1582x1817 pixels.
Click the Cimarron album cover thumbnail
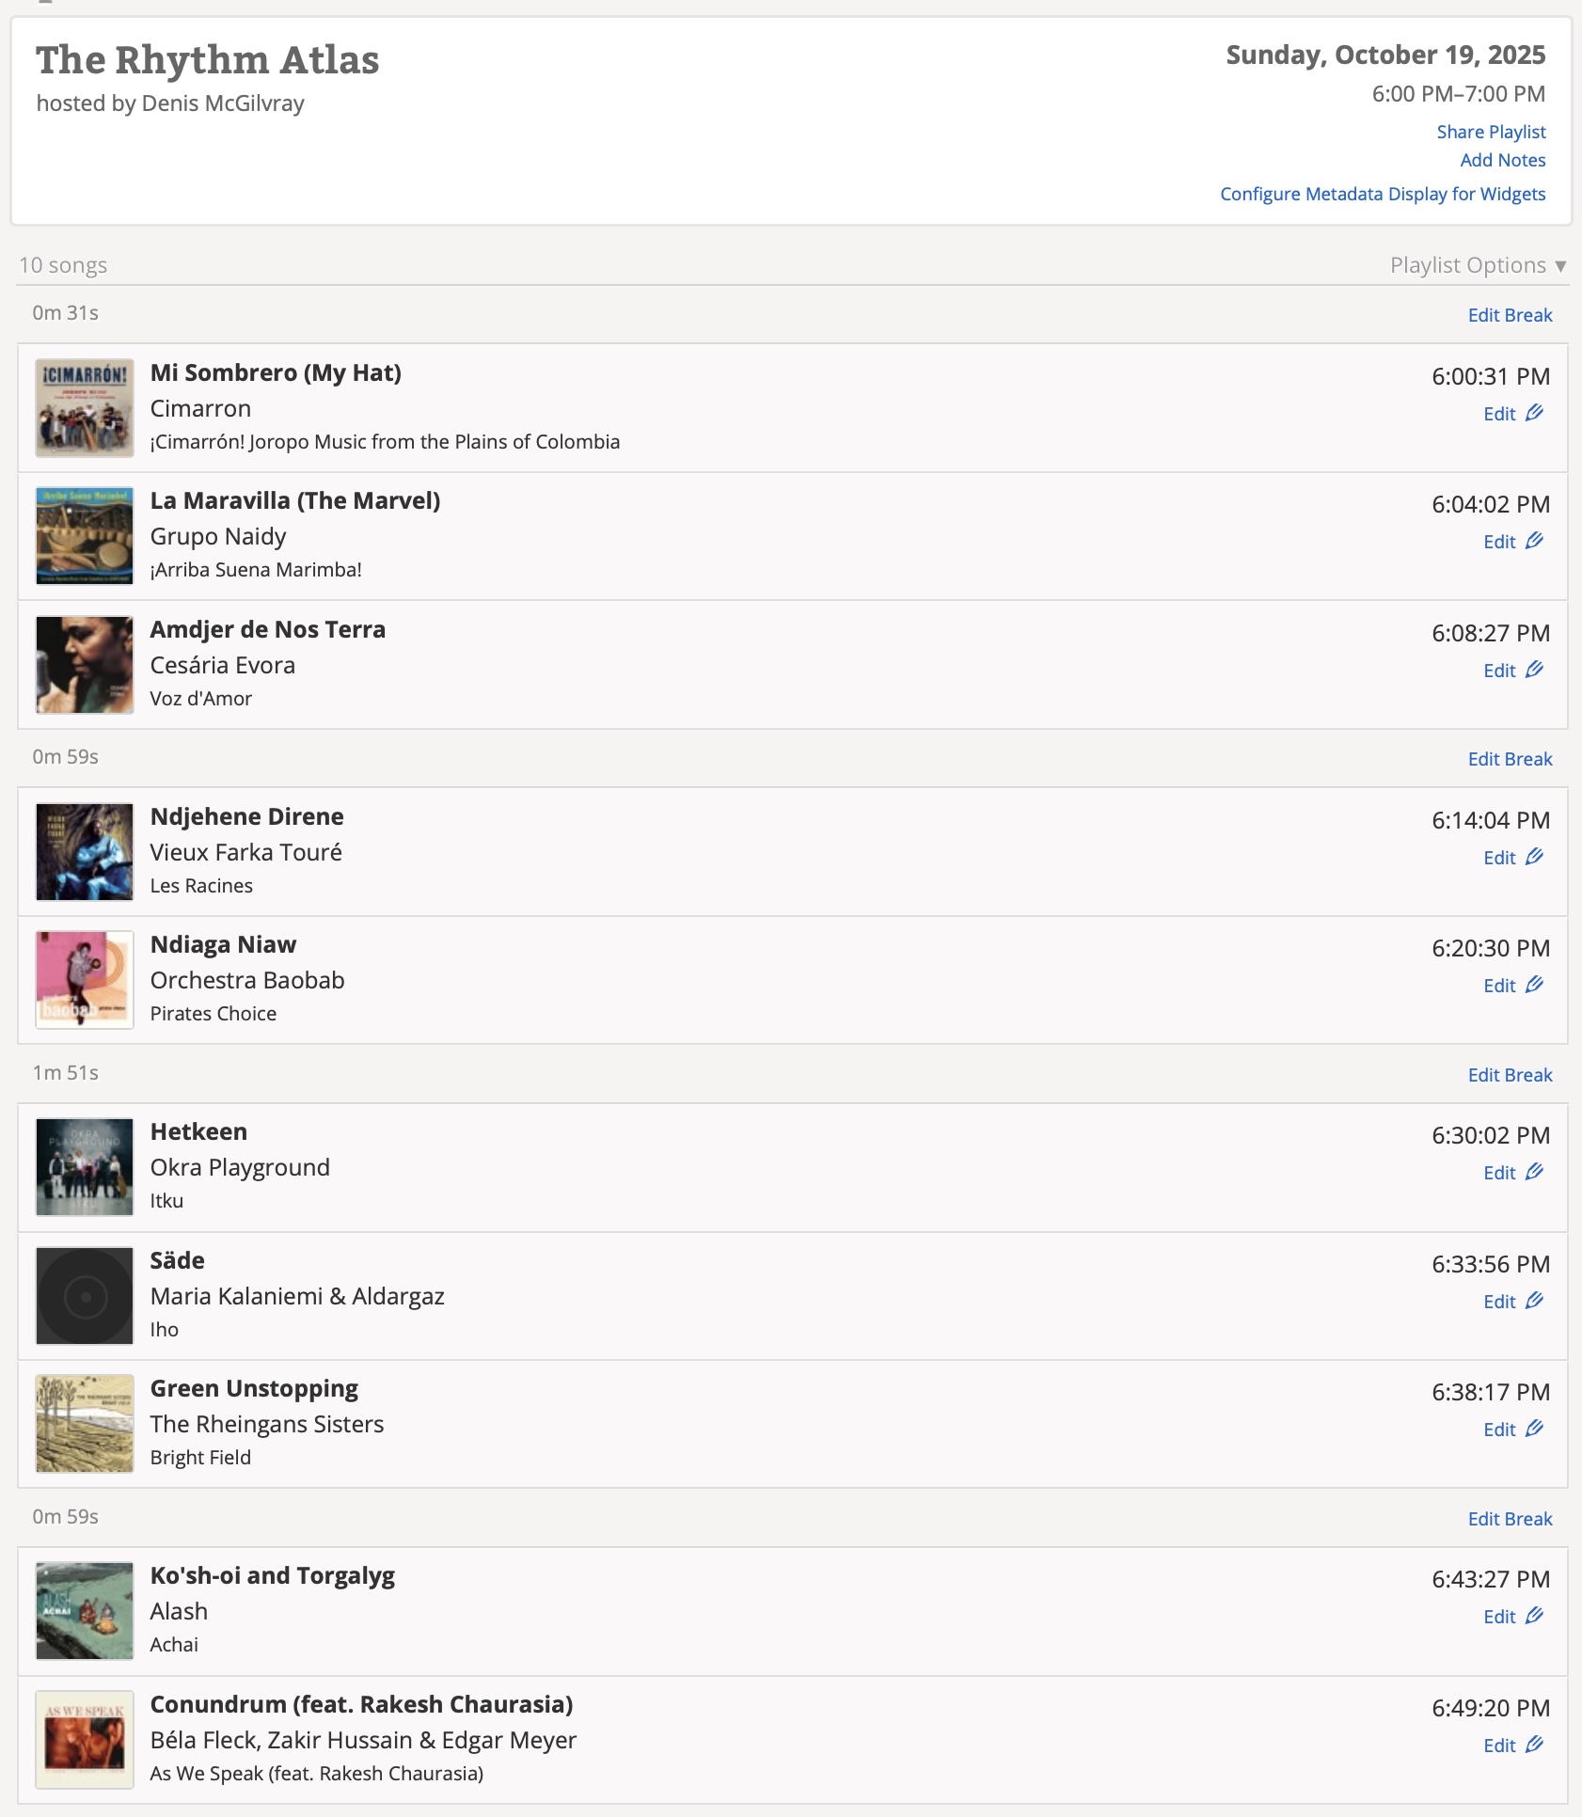point(85,408)
